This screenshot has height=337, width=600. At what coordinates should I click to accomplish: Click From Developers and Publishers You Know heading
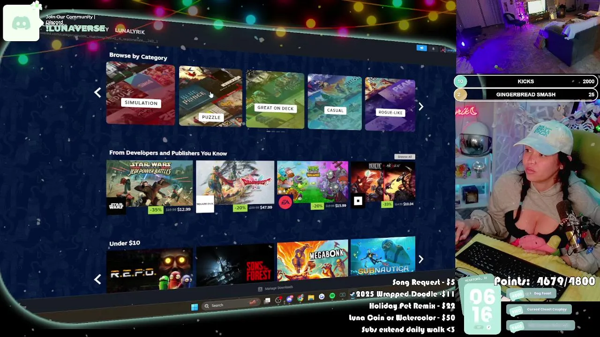pyautogui.click(x=168, y=153)
